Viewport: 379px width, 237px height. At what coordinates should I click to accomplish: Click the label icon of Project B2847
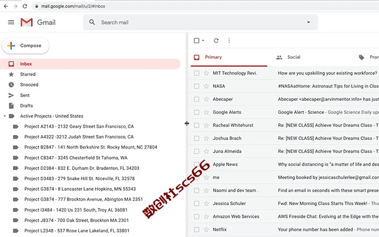pyautogui.click(x=15, y=148)
